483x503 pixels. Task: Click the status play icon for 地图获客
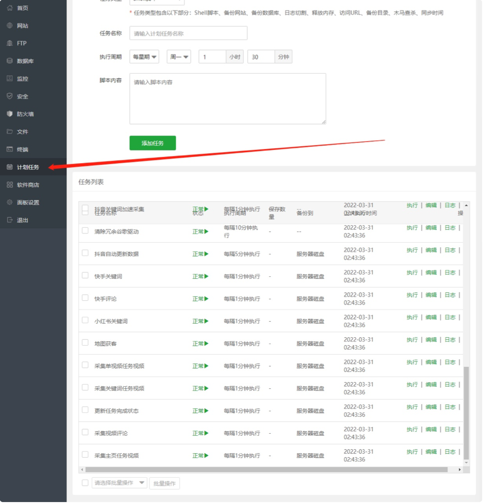206,344
